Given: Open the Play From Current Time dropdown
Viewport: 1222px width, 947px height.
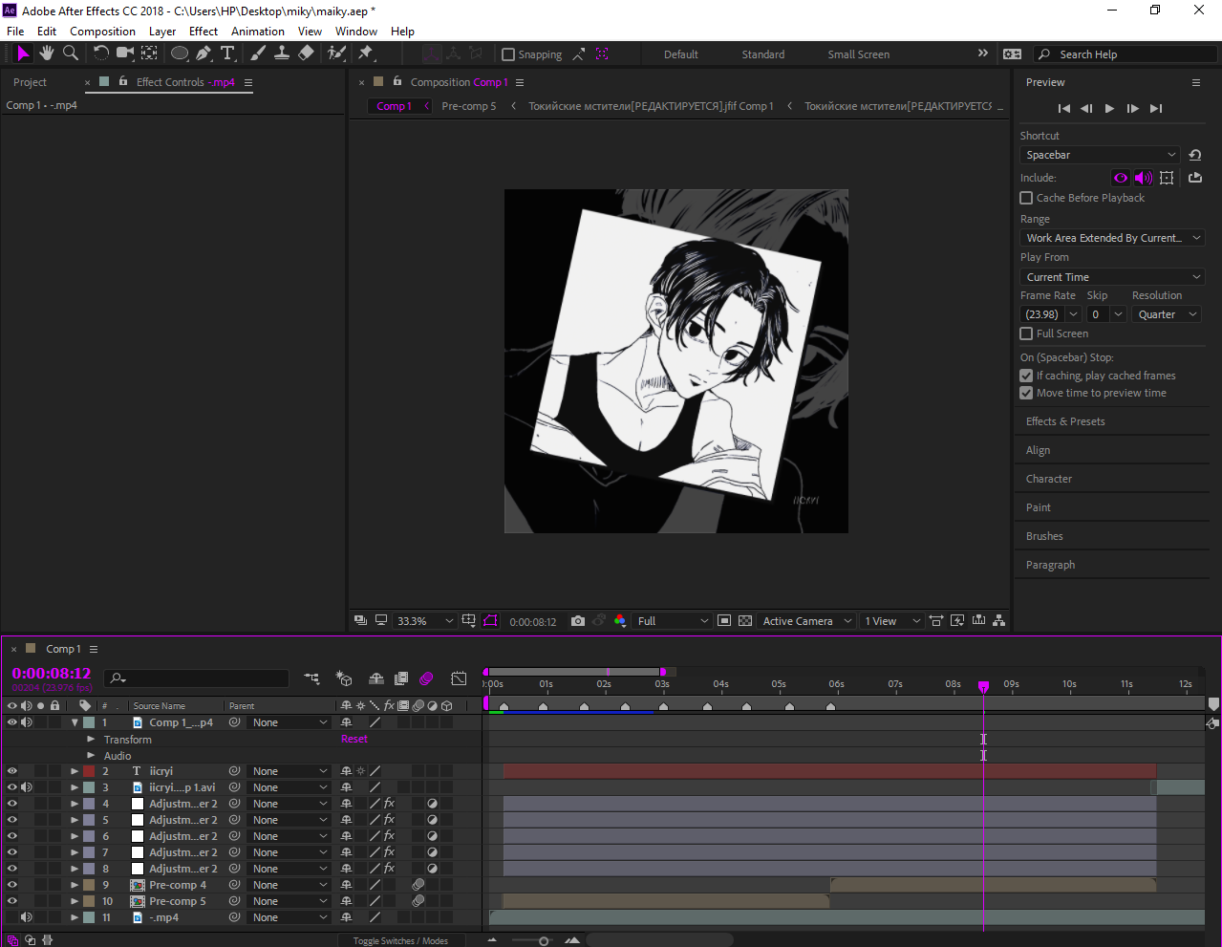Looking at the screenshot, I should pos(1112,277).
